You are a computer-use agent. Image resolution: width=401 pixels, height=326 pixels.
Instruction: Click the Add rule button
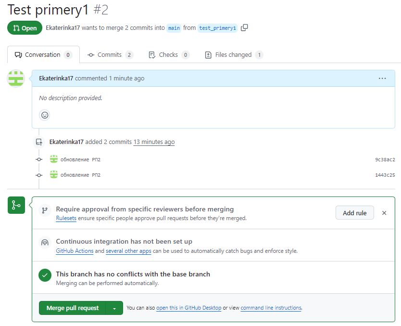point(354,213)
